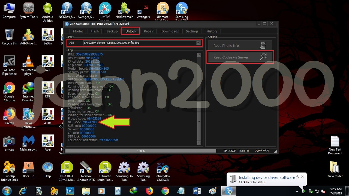Viewport: 349px width, 196px height.
Task: Open the History tab
Action: [x=212, y=31]
